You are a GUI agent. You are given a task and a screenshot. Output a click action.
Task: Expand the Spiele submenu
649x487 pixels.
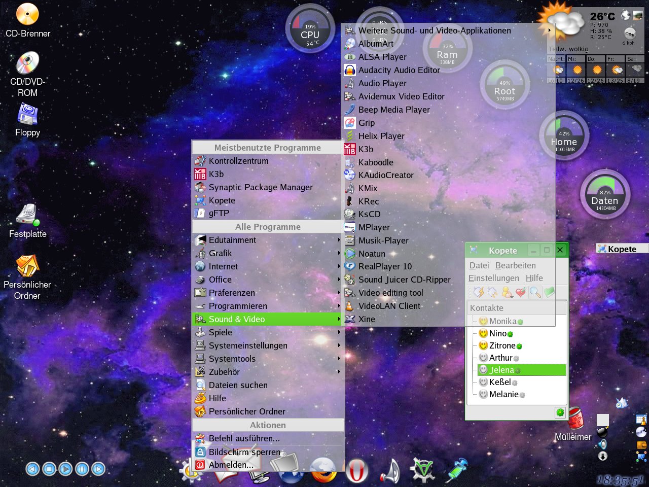pos(268,332)
